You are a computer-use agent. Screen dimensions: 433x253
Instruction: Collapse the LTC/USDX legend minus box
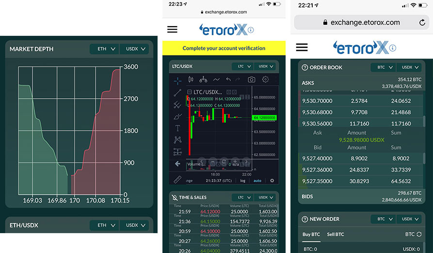point(190,92)
